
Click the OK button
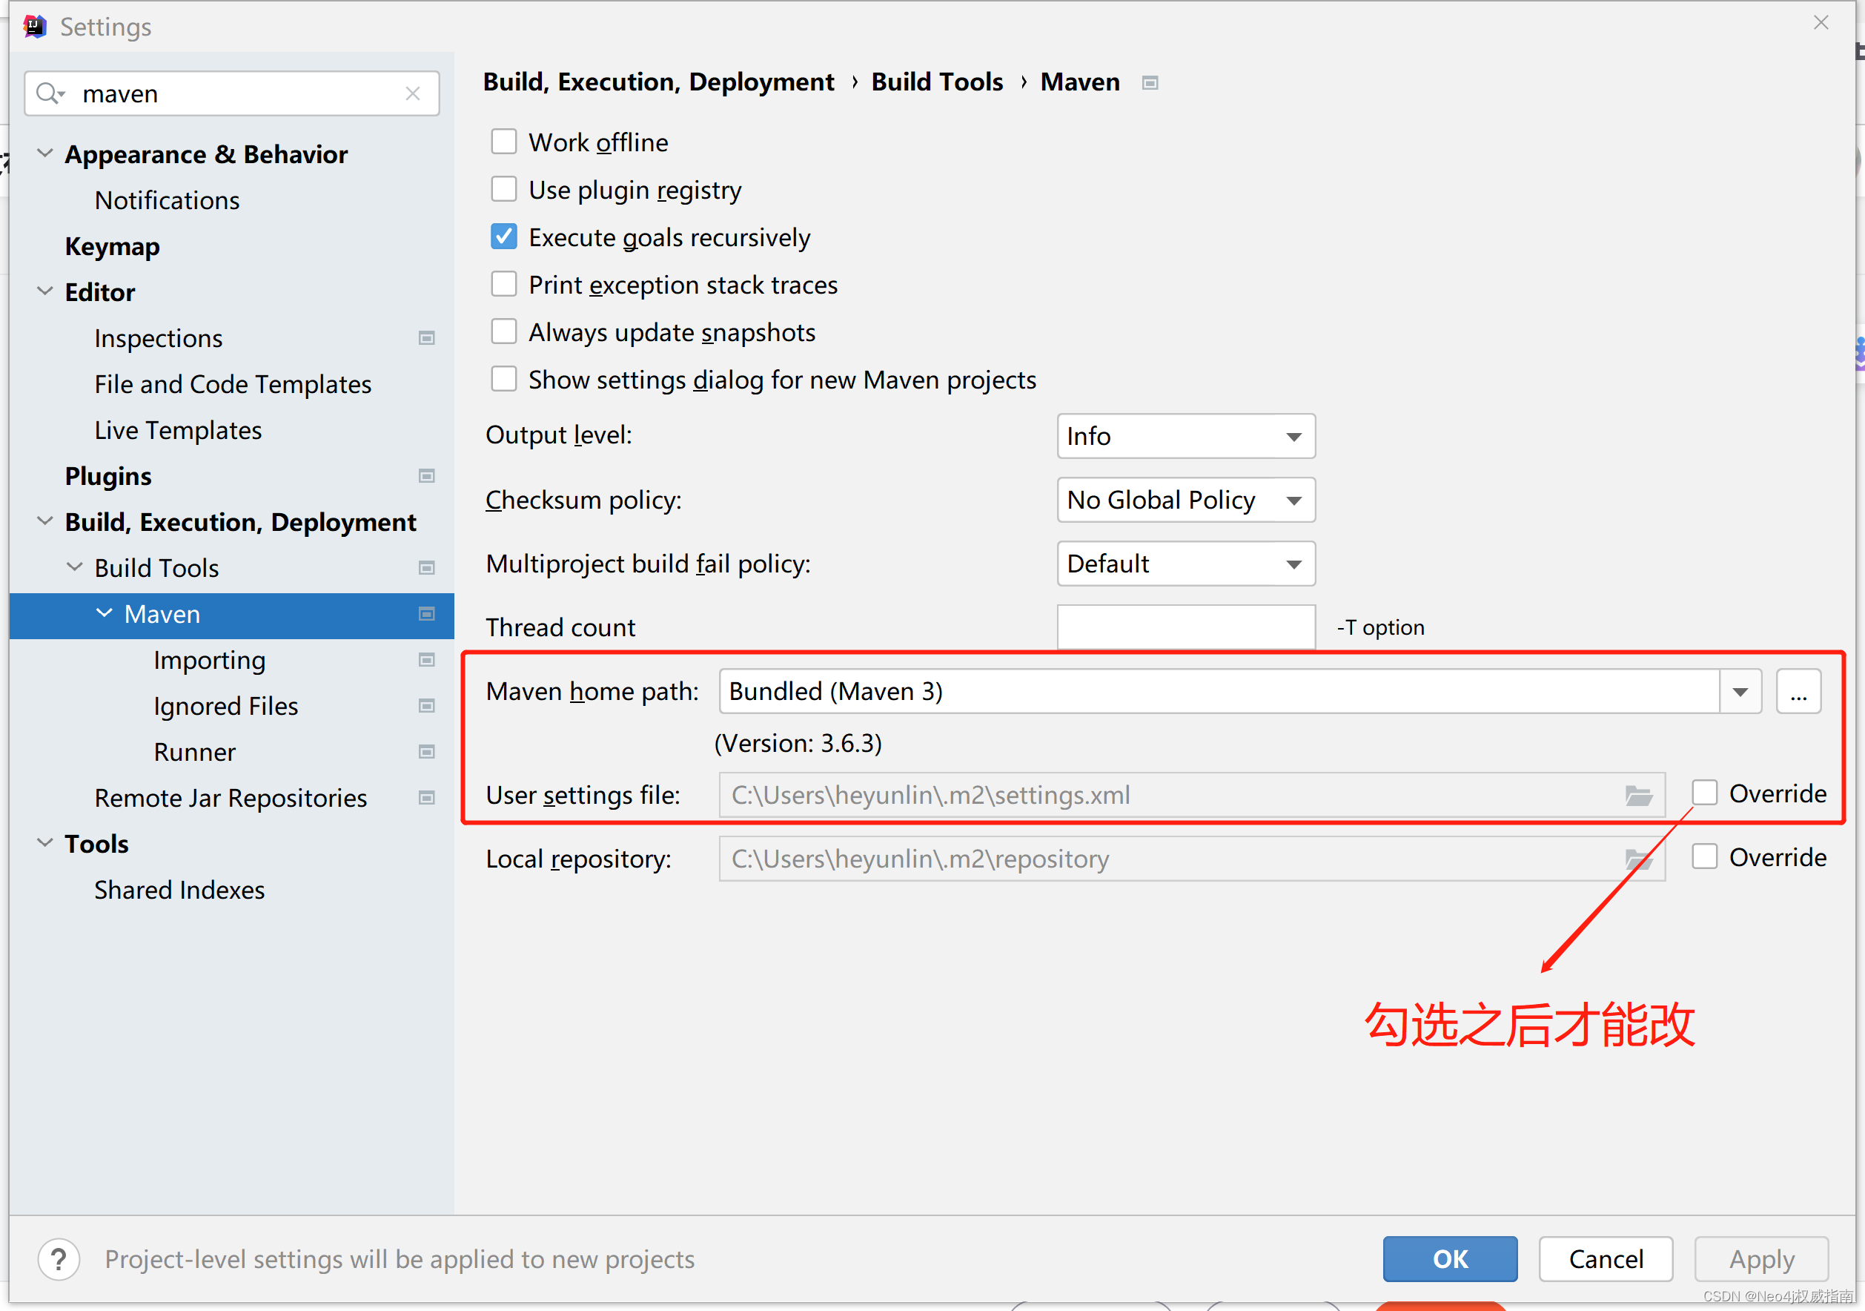pyautogui.click(x=1449, y=1259)
